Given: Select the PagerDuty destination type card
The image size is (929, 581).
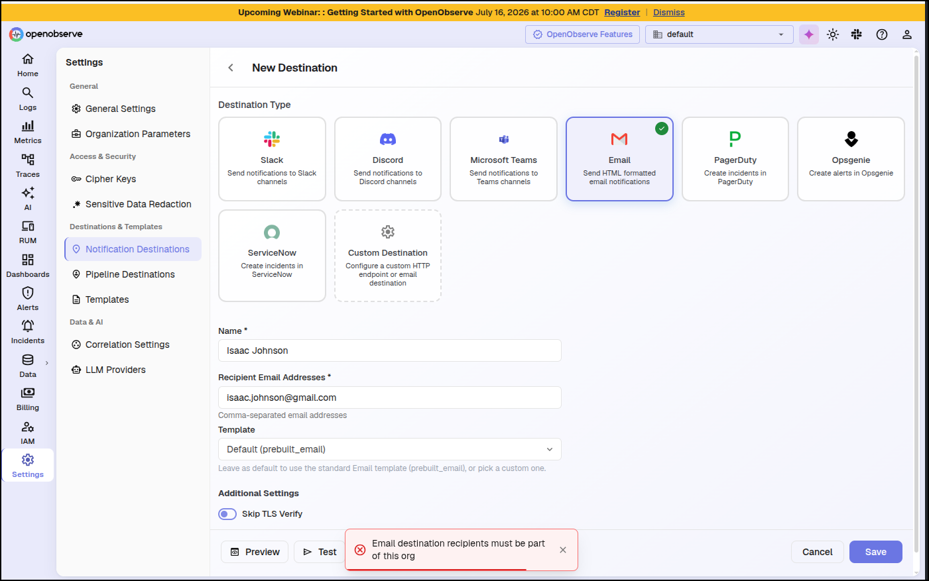Looking at the screenshot, I should pos(735,159).
